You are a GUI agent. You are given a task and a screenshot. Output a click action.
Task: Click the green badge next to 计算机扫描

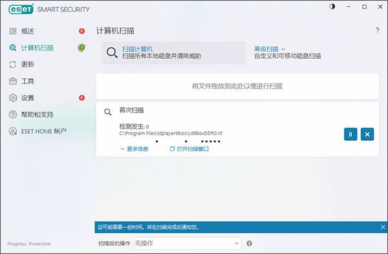[x=81, y=48]
